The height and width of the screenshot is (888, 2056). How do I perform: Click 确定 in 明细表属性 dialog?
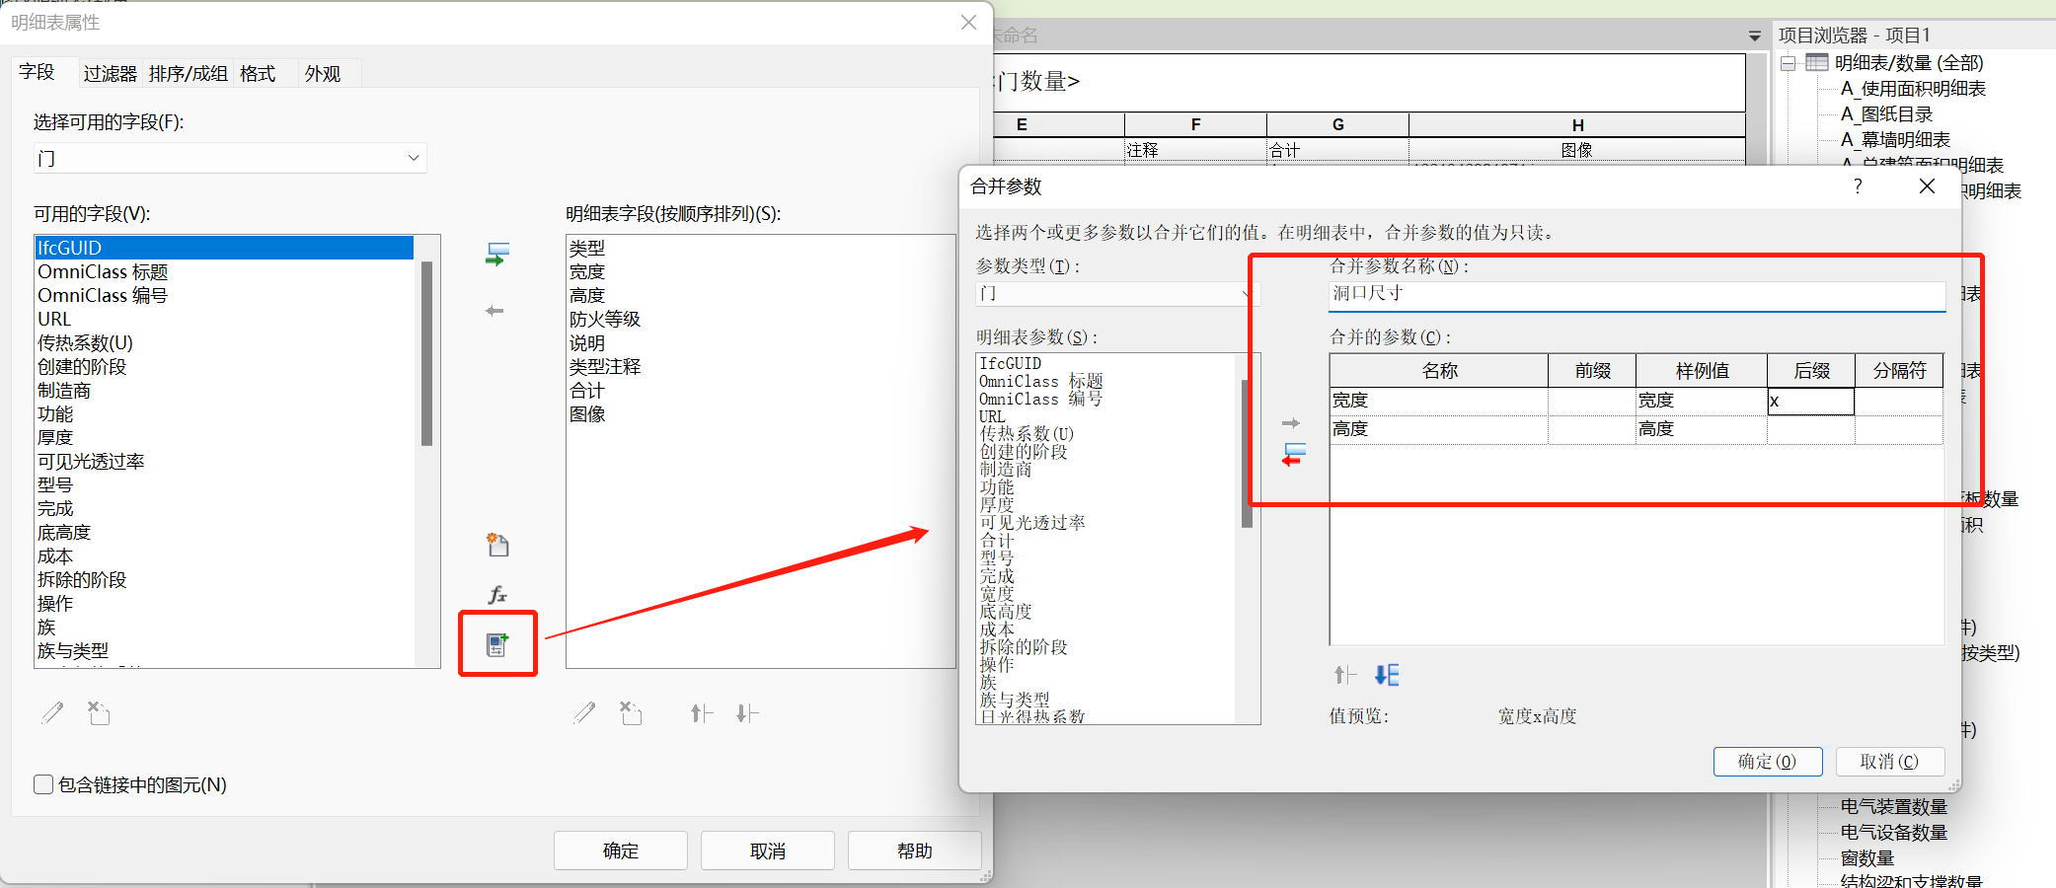621,851
